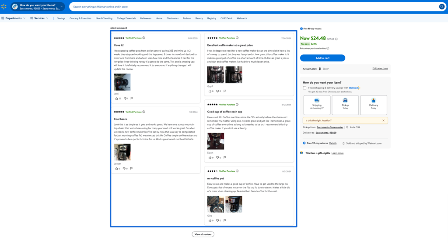Click Learn more about gift eligibility
Screen dimensions: 448x243
[337, 153]
